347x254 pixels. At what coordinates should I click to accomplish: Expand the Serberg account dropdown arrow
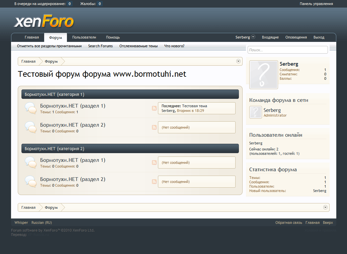tap(253, 37)
